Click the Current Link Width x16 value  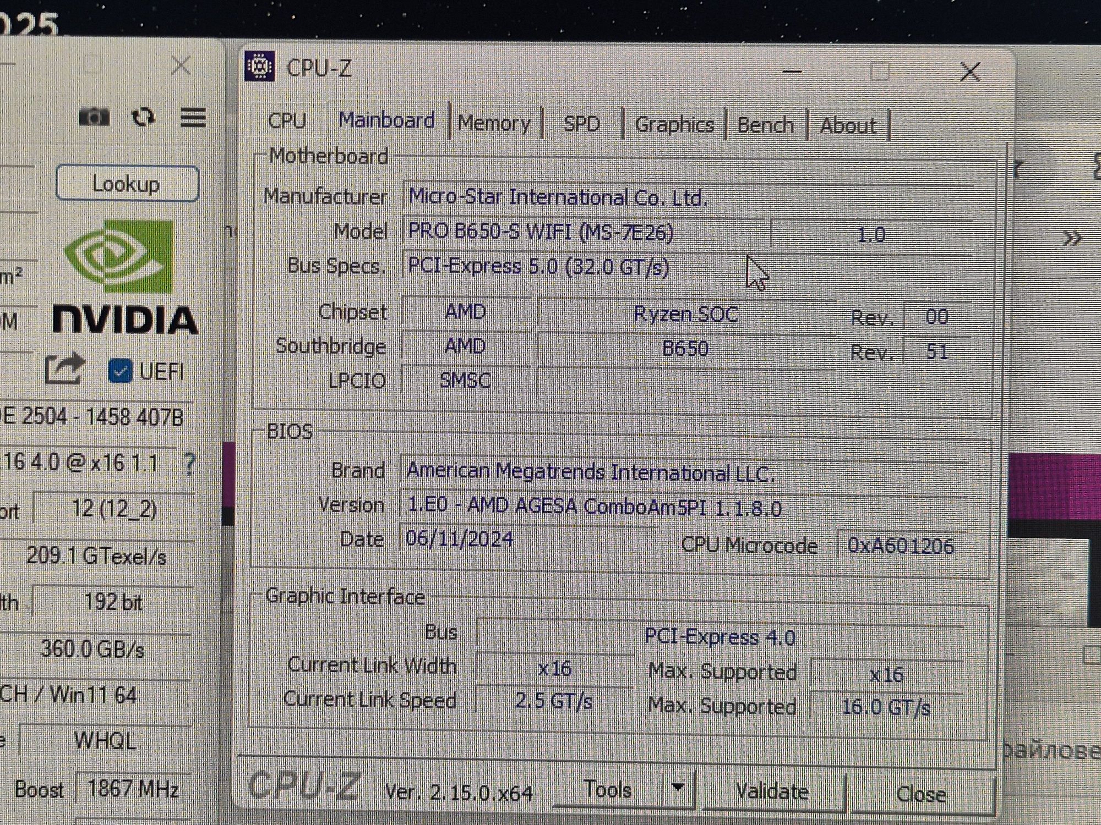click(x=554, y=668)
